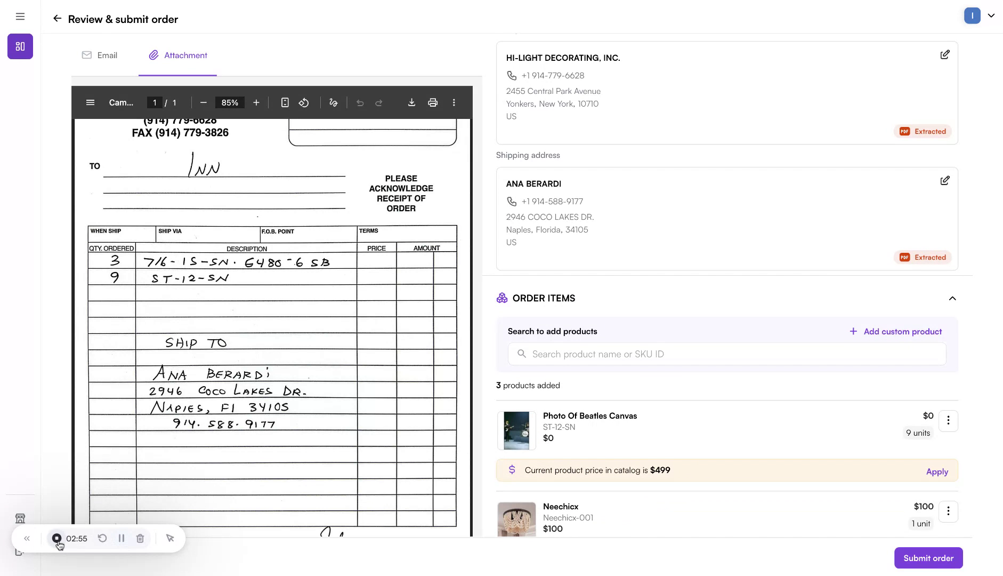The image size is (1003, 576).
Task: Rotate the PDF page
Action: (x=304, y=102)
